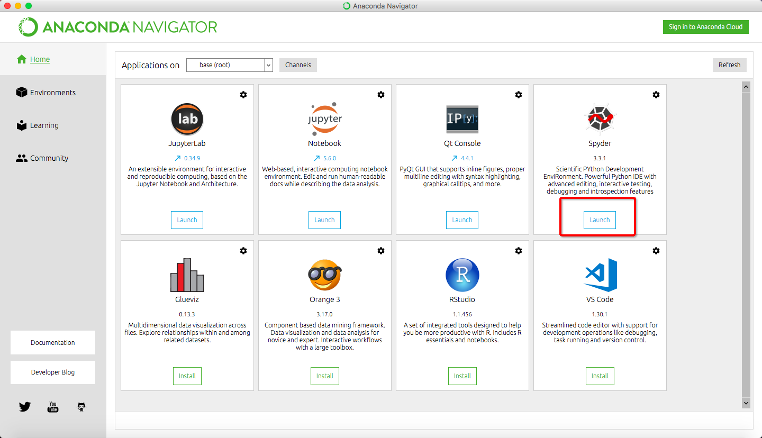This screenshot has height=438, width=762.
Task: Open VS Code gear options
Action: point(656,251)
